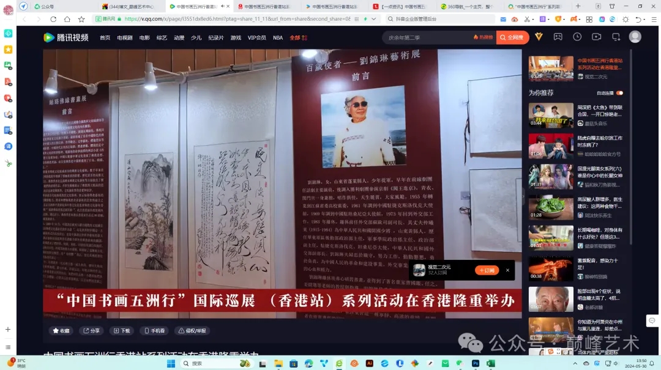Show hidden system tray icons chevron

tap(575, 363)
